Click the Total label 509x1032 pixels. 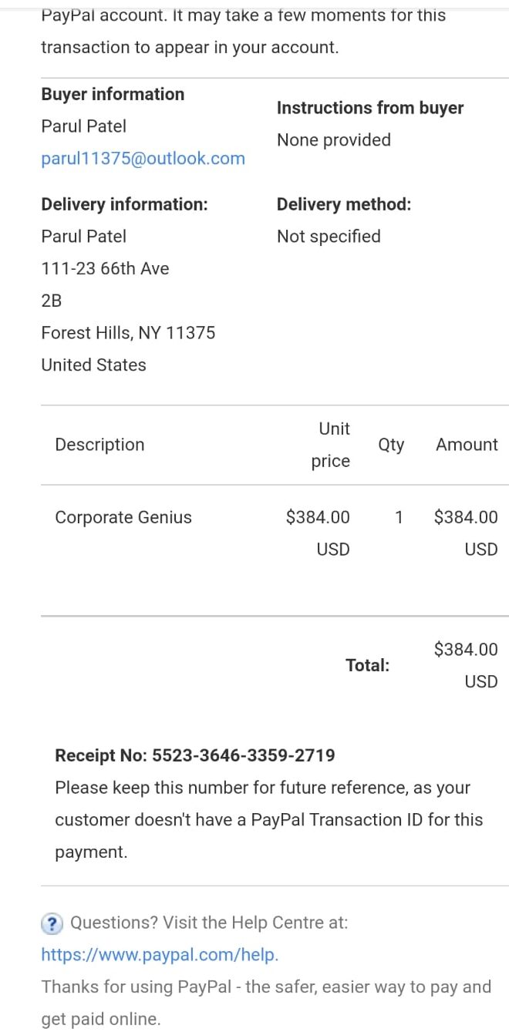tap(367, 665)
